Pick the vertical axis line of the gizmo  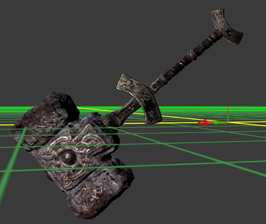228,114
